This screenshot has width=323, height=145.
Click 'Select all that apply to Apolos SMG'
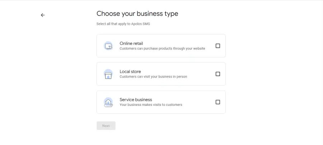pos(123,24)
